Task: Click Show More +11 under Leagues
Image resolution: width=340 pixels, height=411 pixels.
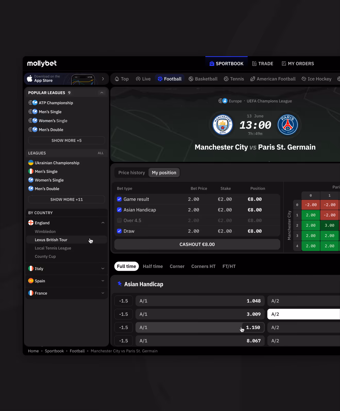Action: pos(66,200)
